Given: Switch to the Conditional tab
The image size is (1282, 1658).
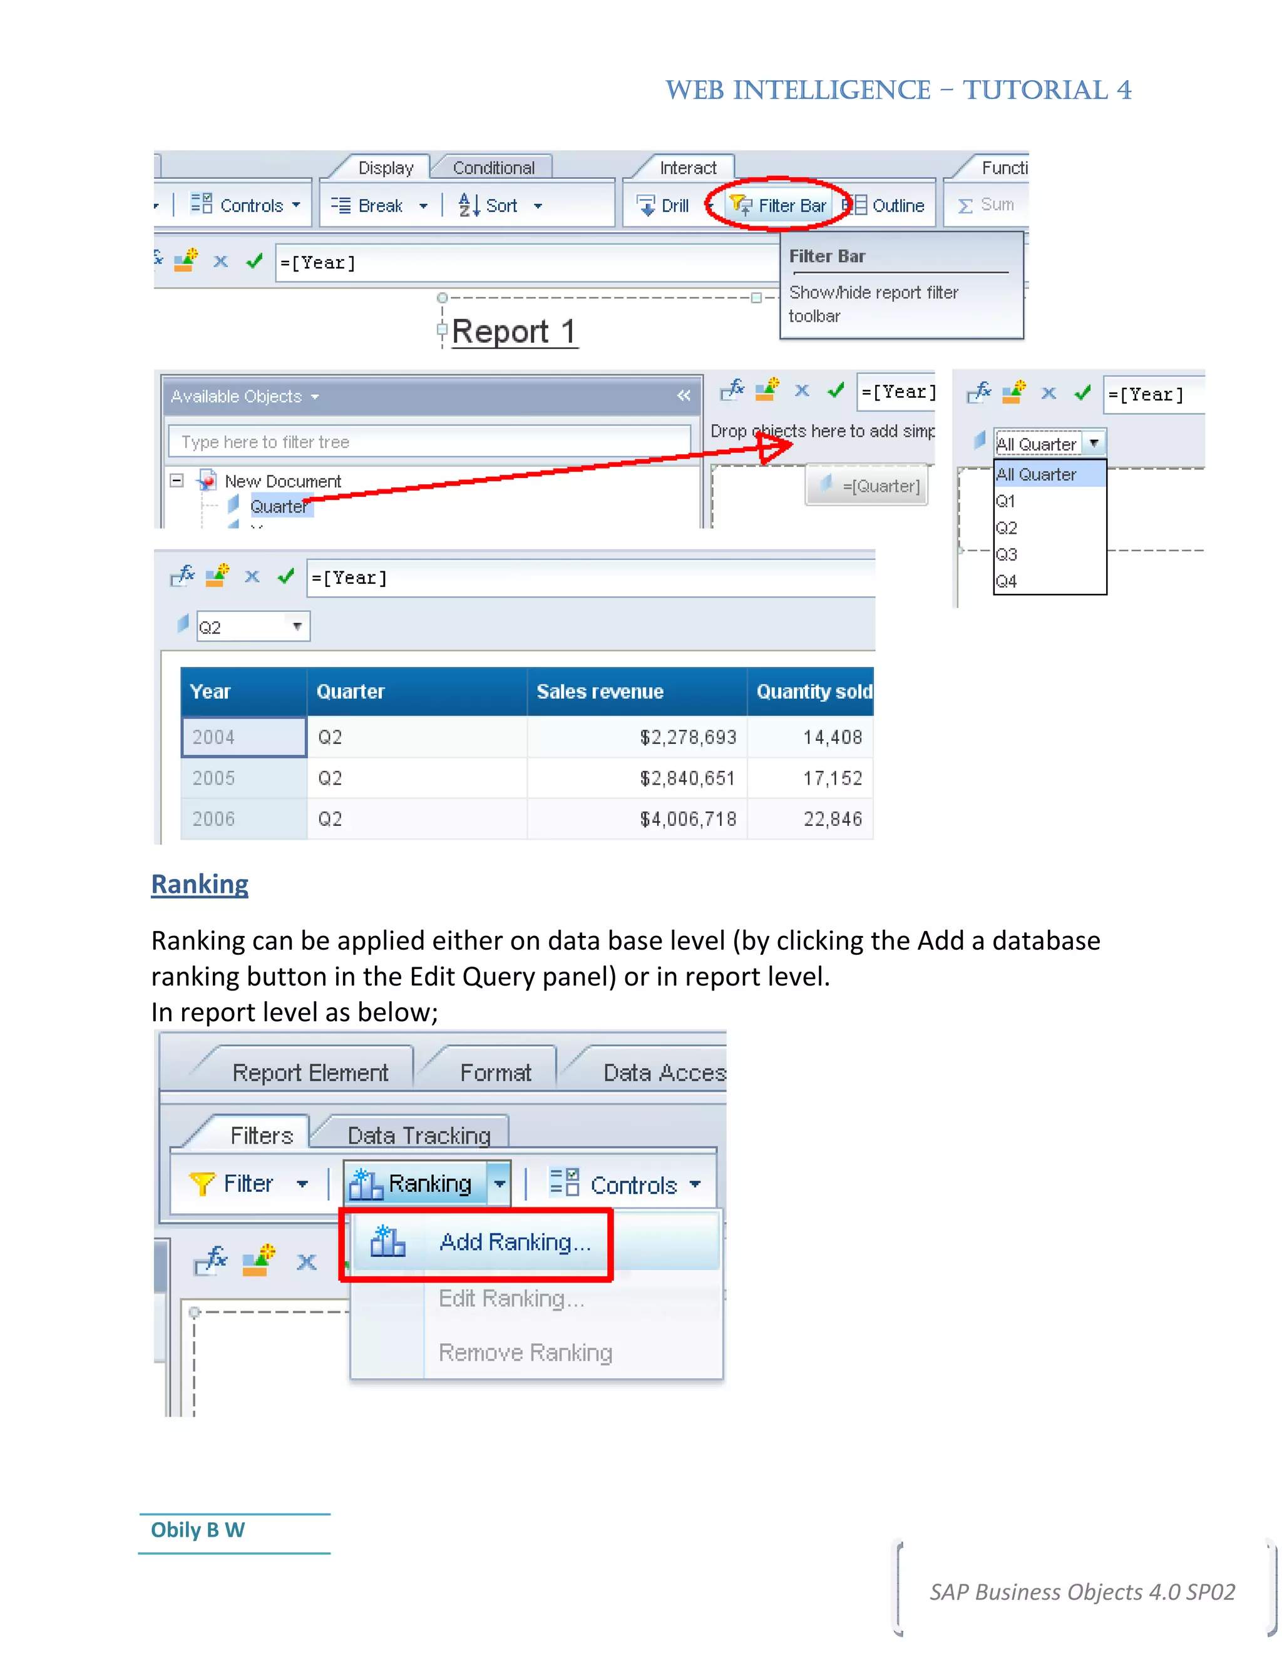Looking at the screenshot, I should [494, 168].
